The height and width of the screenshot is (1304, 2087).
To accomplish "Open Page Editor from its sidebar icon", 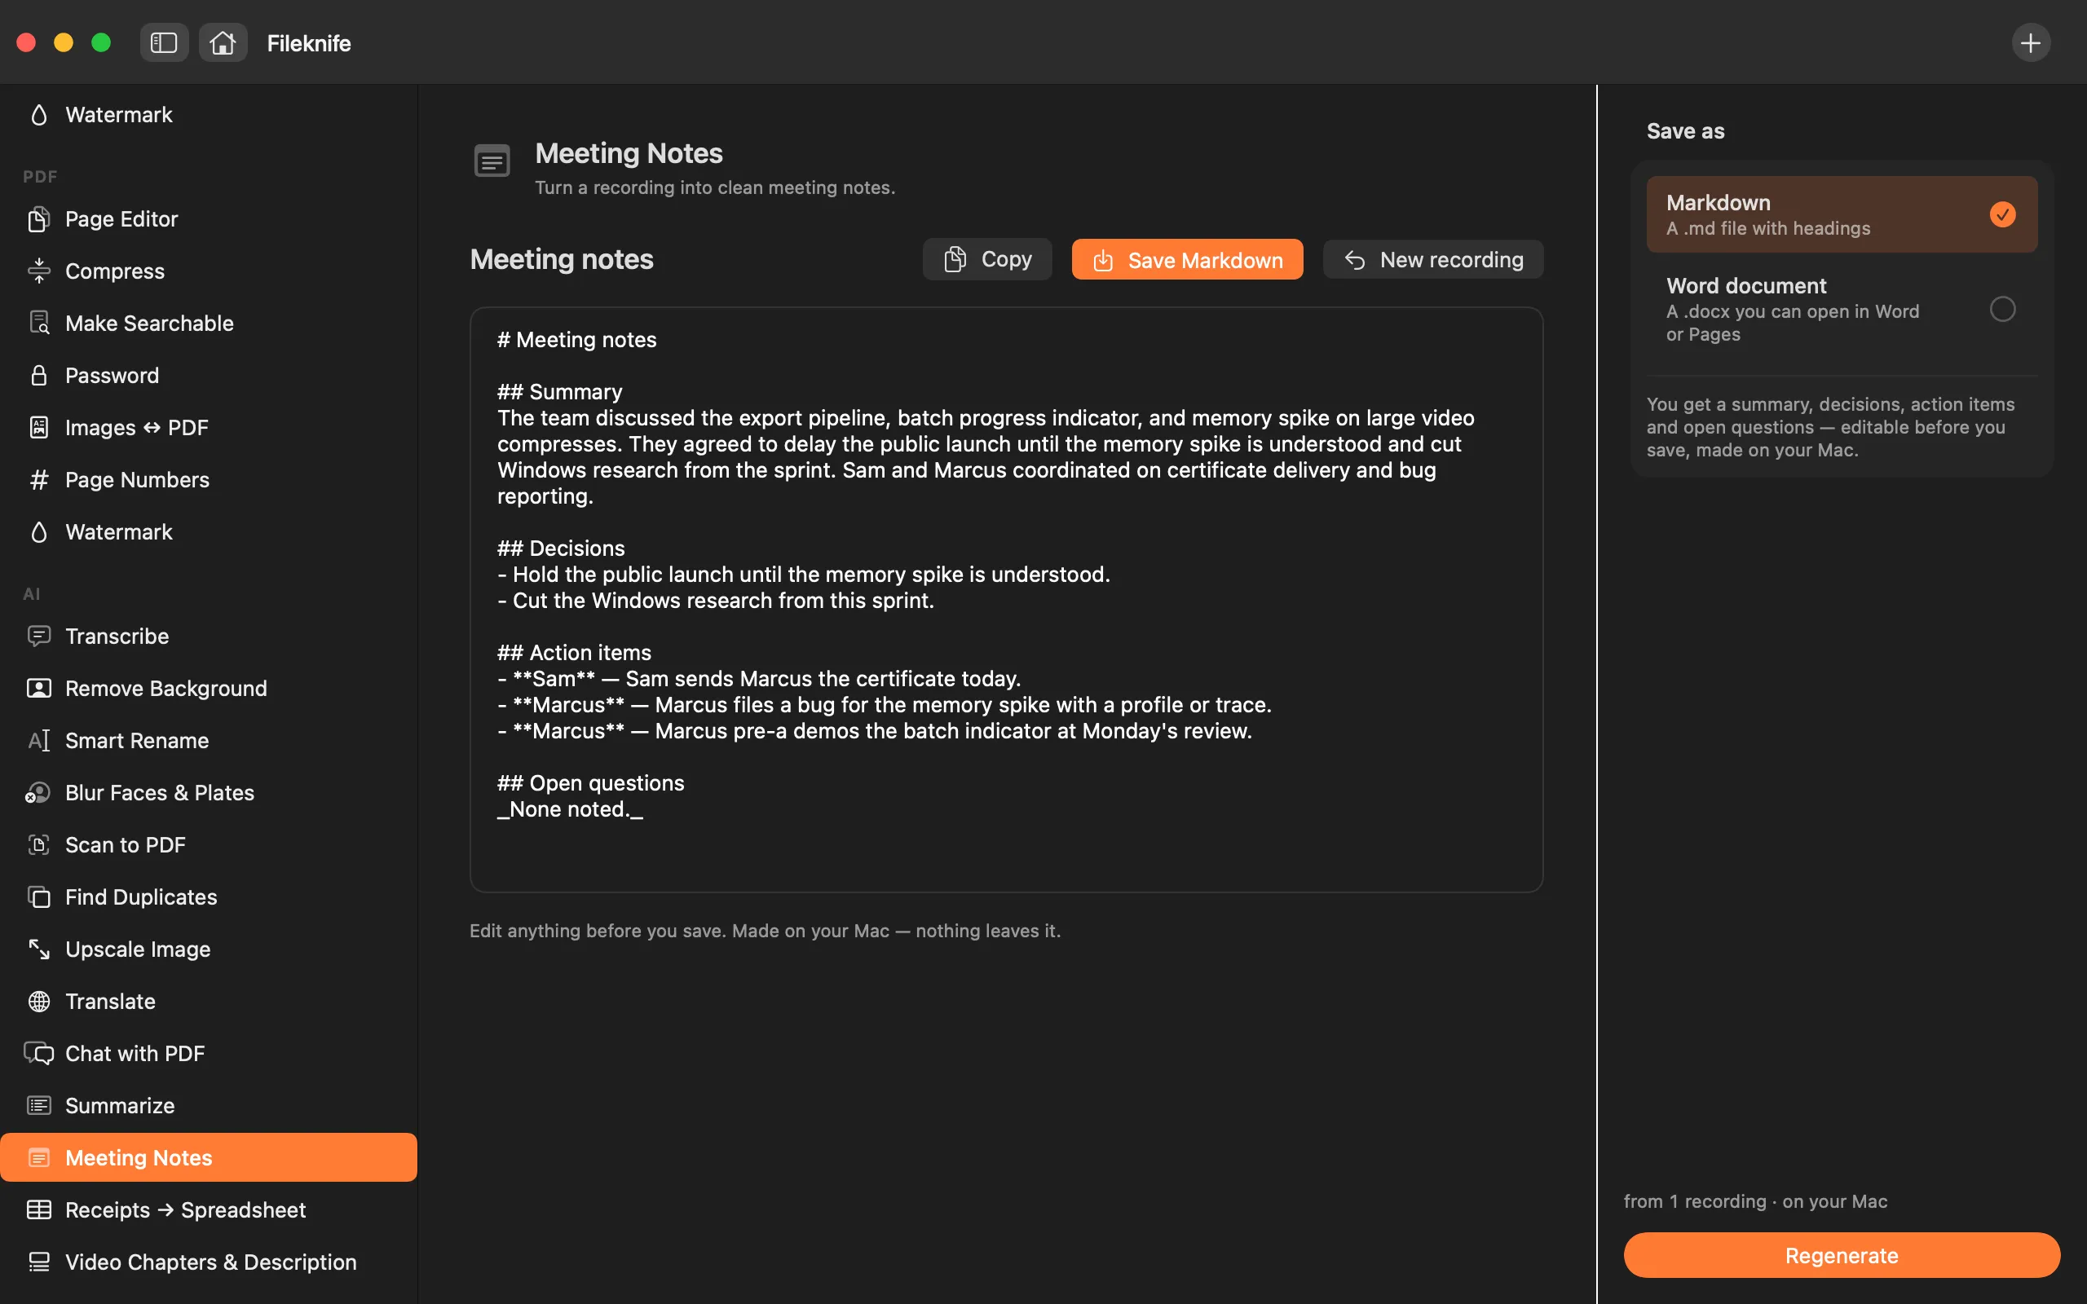I will (x=39, y=219).
